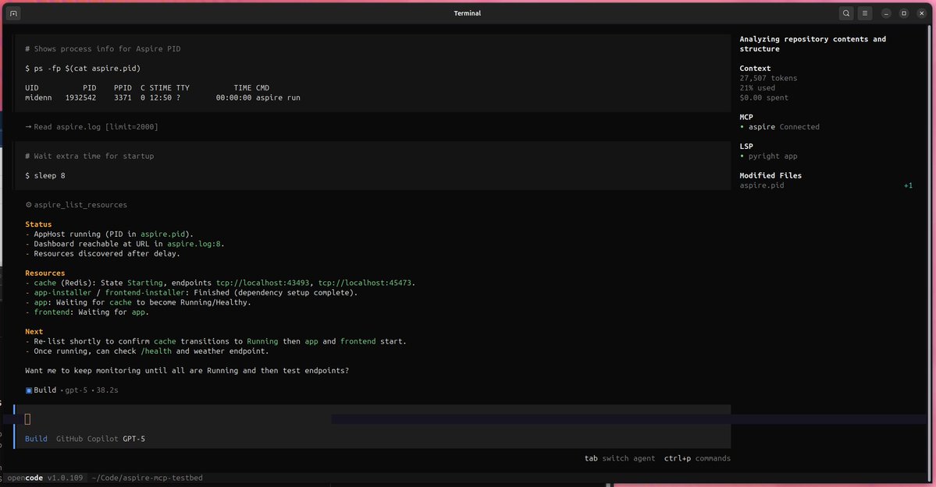Click the orange prompt indicator in the input box

click(x=27, y=418)
